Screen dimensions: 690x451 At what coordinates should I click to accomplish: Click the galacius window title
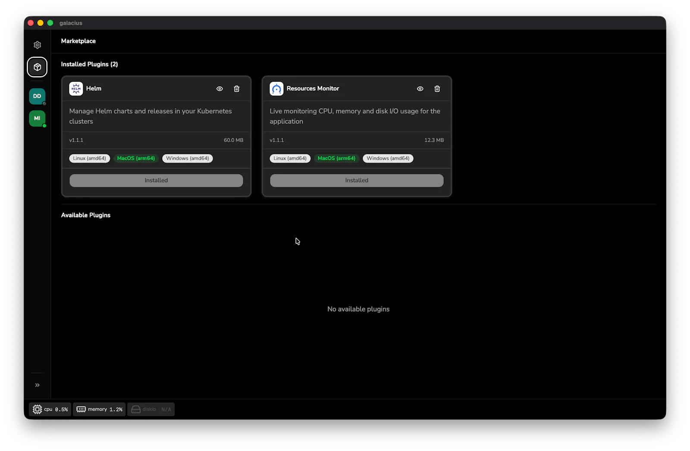coord(71,23)
